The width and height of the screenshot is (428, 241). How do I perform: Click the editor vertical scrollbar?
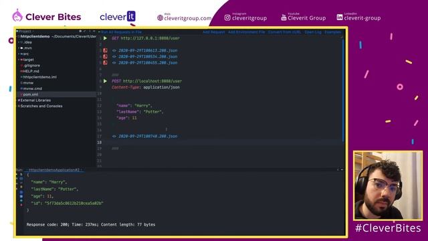[x=343, y=90]
